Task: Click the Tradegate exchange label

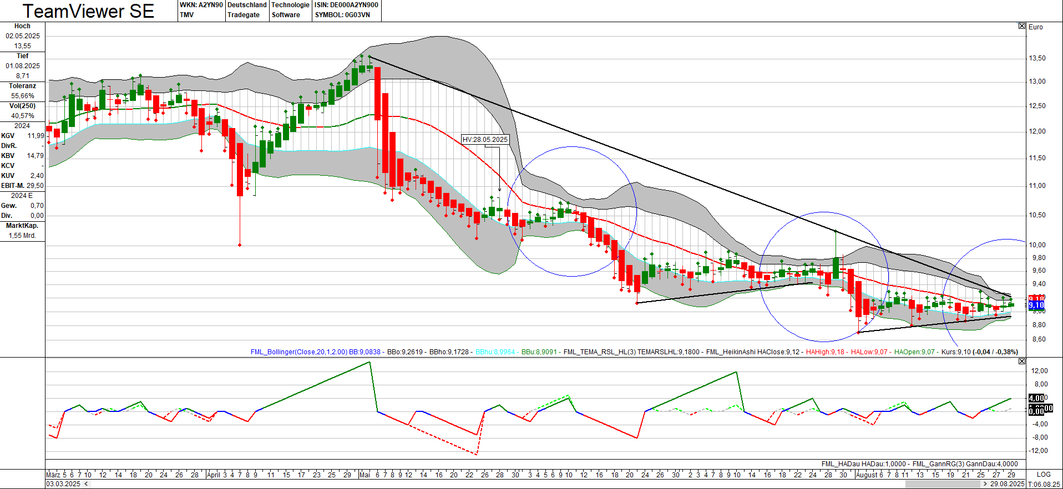Action: tap(243, 15)
